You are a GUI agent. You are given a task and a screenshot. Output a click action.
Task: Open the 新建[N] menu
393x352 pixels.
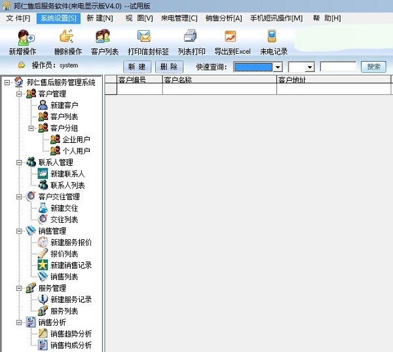click(x=100, y=18)
